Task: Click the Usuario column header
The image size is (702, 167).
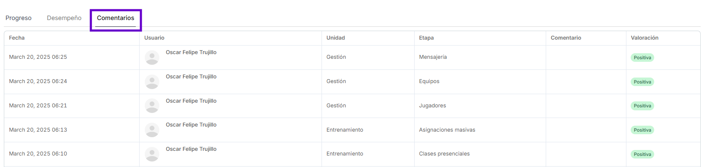Action: click(154, 38)
